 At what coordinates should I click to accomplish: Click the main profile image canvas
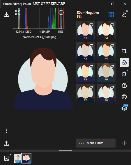pyautogui.click(x=43, y=79)
